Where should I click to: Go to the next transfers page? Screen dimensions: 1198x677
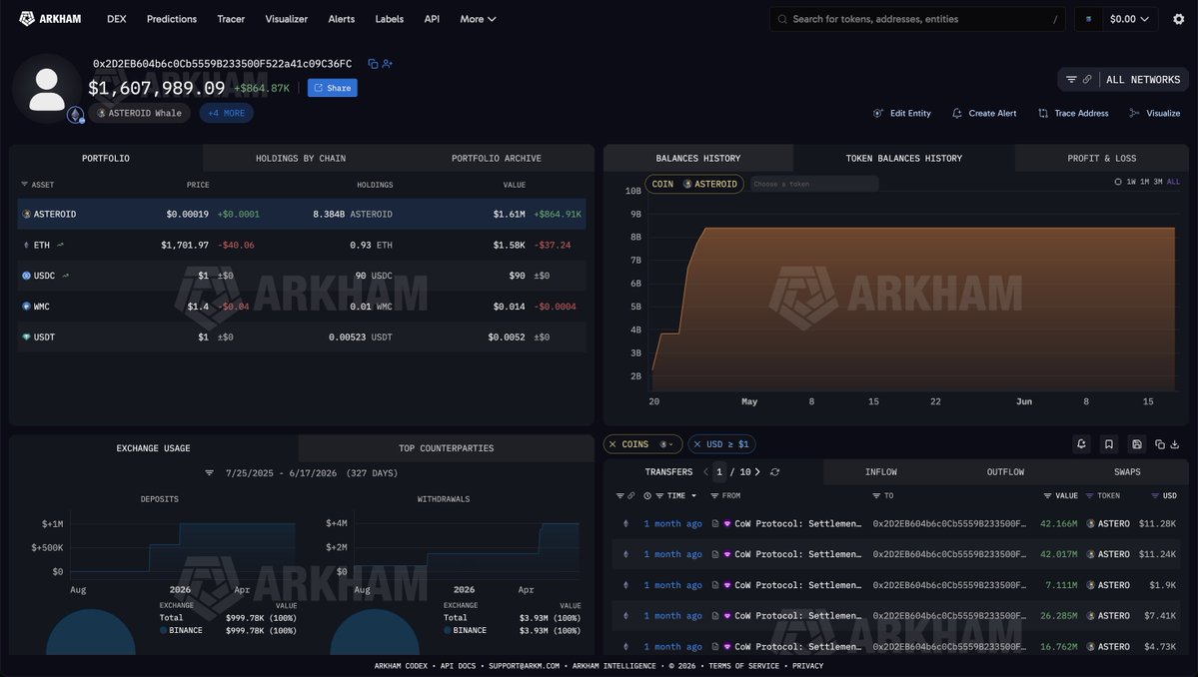pyautogui.click(x=757, y=472)
